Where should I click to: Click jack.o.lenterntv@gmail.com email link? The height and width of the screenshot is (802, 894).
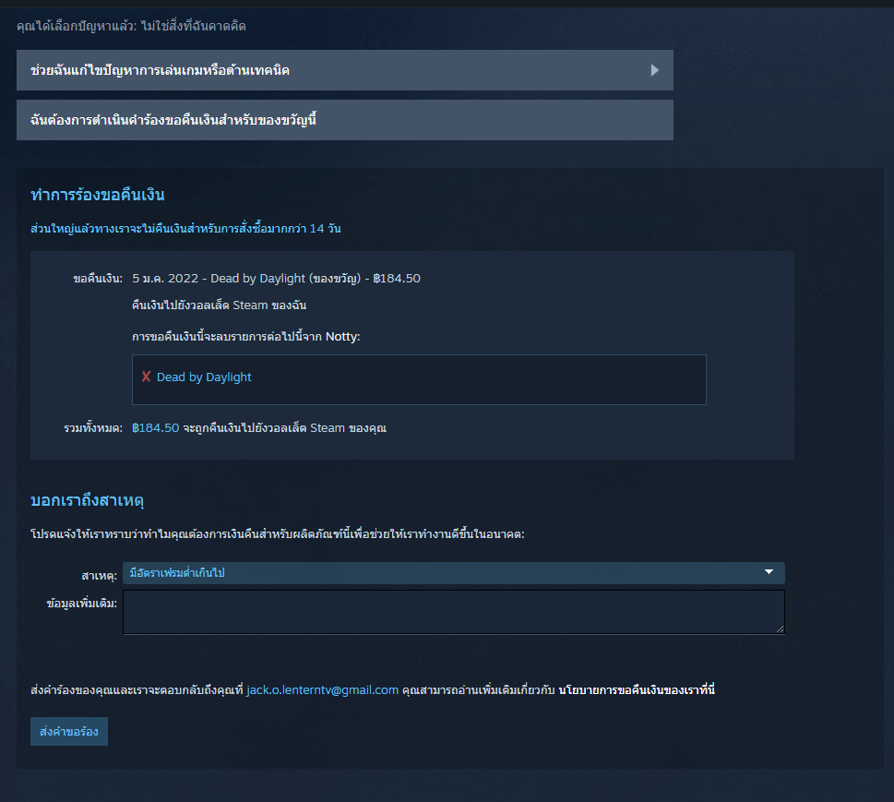(x=322, y=689)
